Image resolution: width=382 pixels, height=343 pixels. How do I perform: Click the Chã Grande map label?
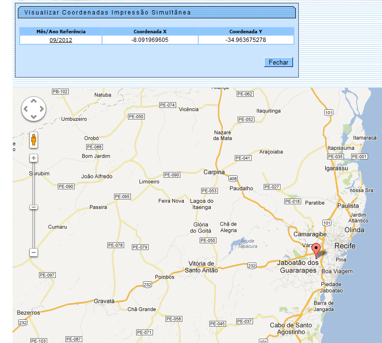pyautogui.click(x=141, y=309)
